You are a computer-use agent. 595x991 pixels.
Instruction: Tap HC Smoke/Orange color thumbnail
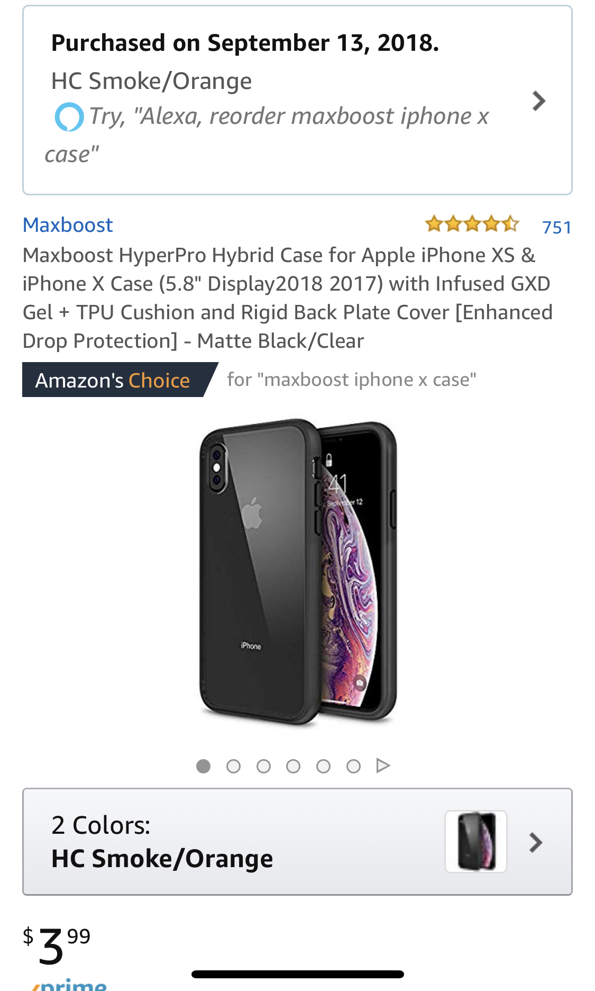coord(476,841)
